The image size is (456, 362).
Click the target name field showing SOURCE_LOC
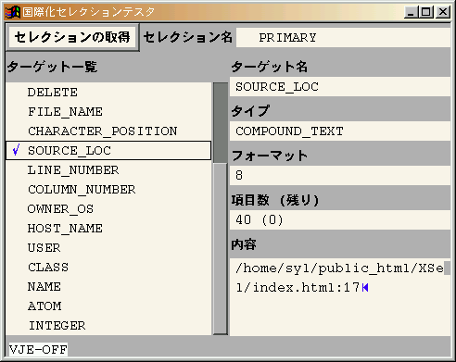(340, 87)
